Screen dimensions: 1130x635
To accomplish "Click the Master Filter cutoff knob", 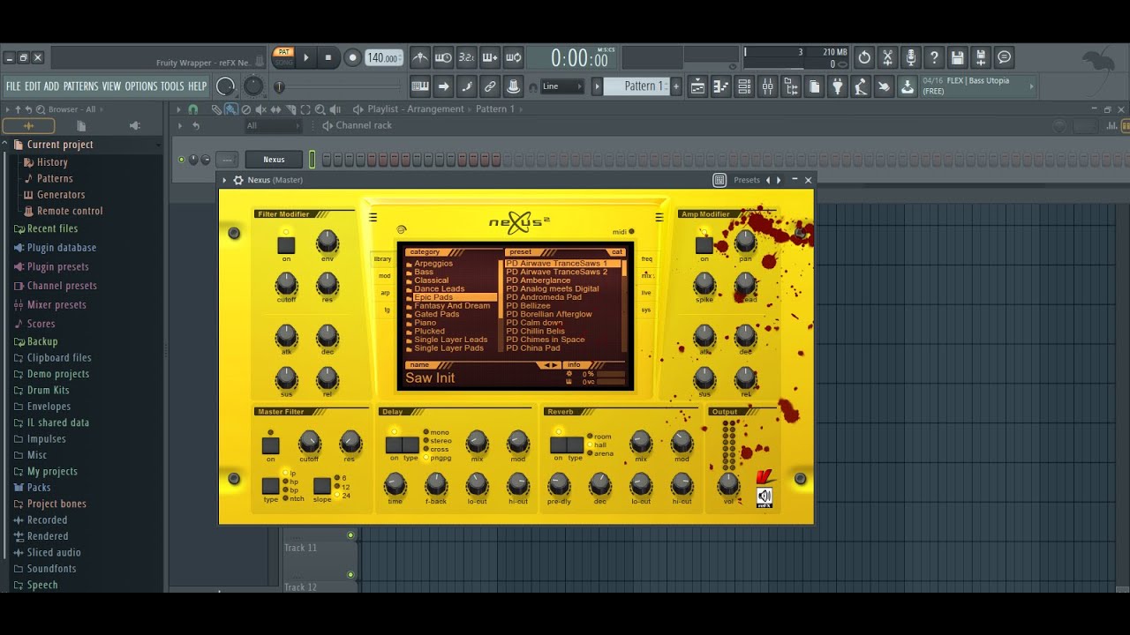I will coord(309,441).
